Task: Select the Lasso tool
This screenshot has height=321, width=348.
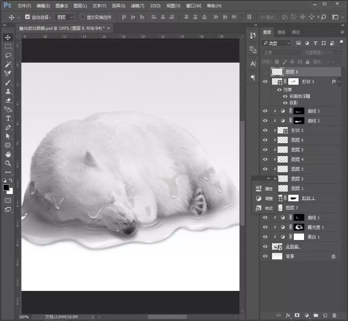Action: [8, 55]
